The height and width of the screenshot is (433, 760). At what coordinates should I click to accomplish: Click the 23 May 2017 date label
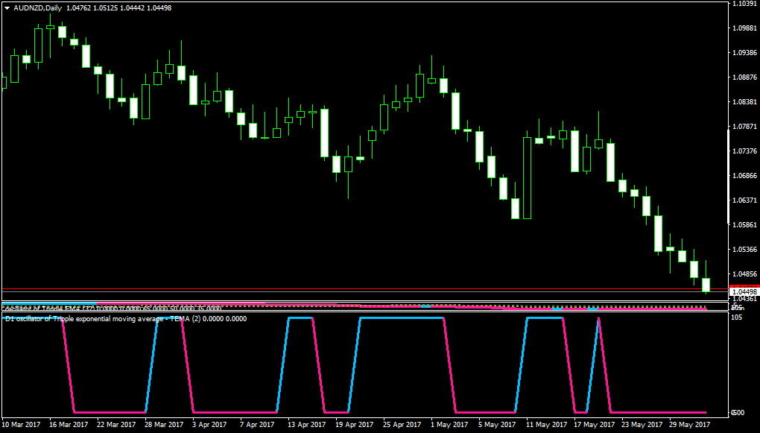[642, 425]
